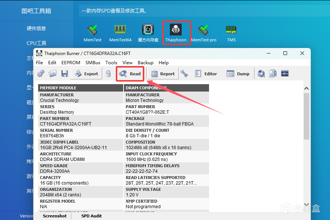The image size is (330, 220).
Task: Switch to the Screenshot tab
Action: pyautogui.click(x=55, y=216)
